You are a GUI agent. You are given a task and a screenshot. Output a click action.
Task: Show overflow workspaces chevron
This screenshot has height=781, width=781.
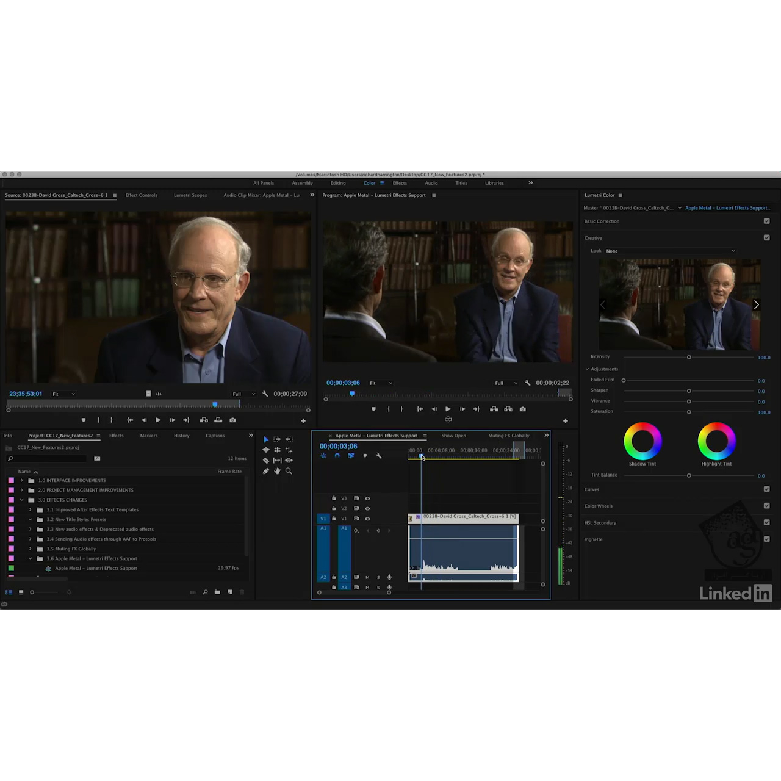[x=530, y=182]
